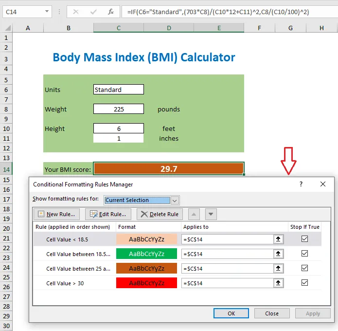Click the dialog Help question mark

(x=301, y=184)
